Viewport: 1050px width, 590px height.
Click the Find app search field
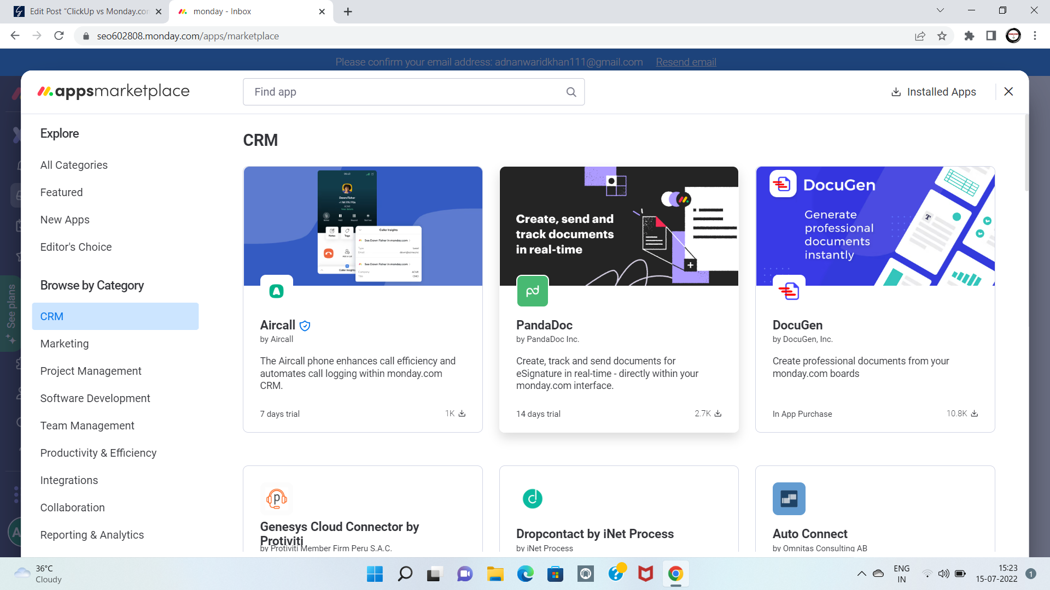click(413, 92)
